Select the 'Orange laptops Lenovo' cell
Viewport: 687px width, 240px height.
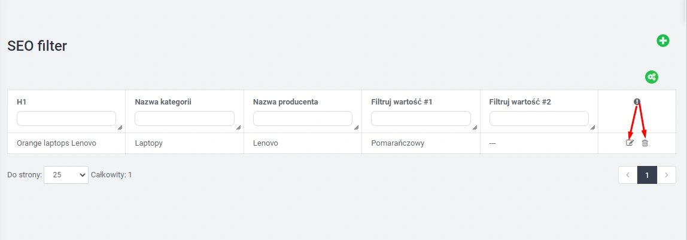[56, 143]
